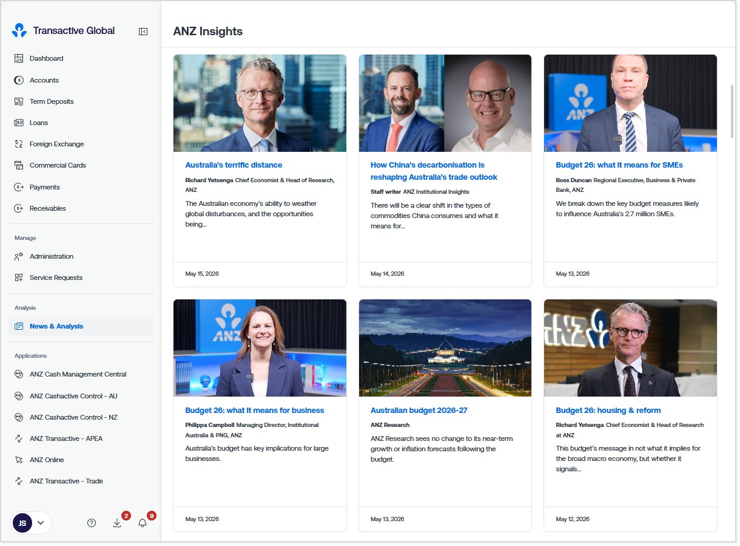Click the Ross Duncan SMEs card image
740x546 pixels.
pyautogui.click(x=630, y=103)
